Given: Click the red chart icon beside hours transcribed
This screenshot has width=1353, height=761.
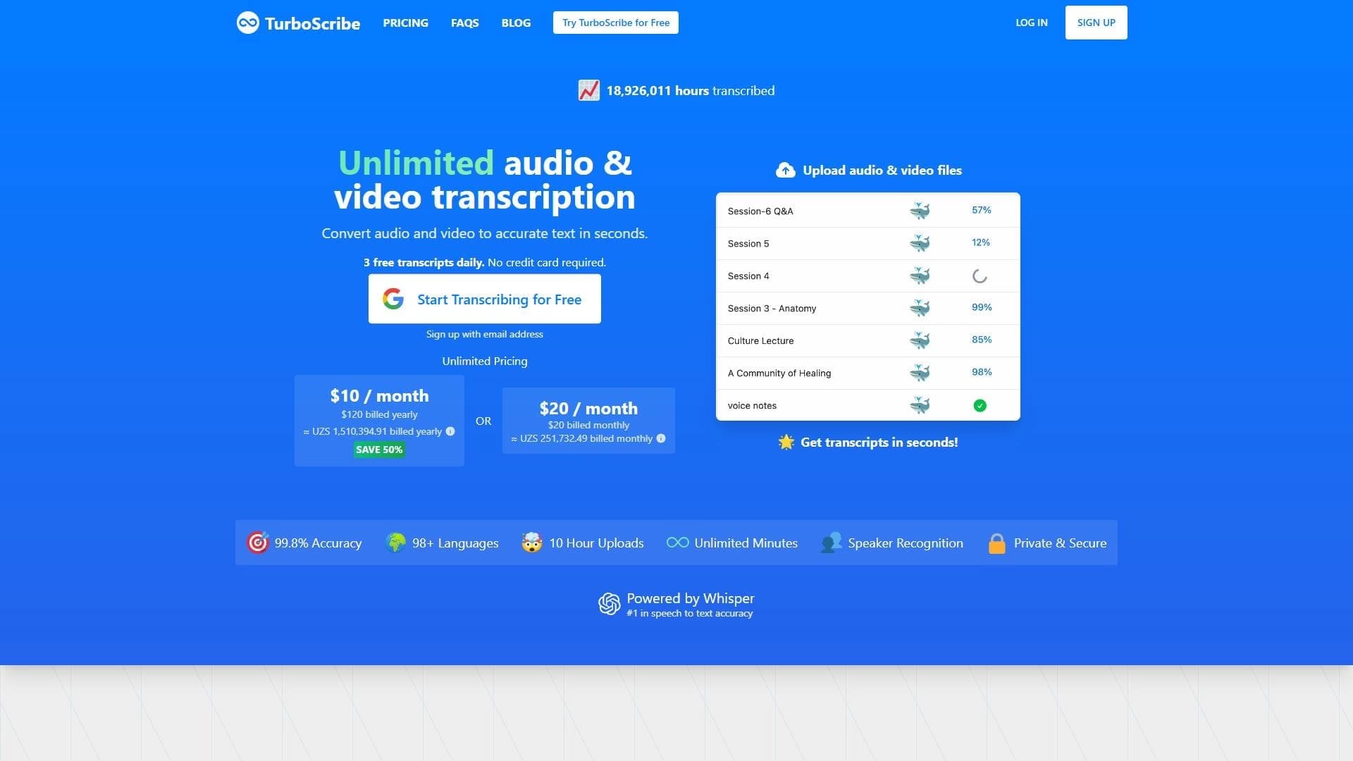Looking at the screenshot, I should tap(588, 90).
